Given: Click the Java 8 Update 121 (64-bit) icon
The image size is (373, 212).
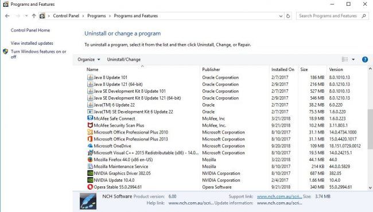Looking at the screenshot, I should (90, 84).
